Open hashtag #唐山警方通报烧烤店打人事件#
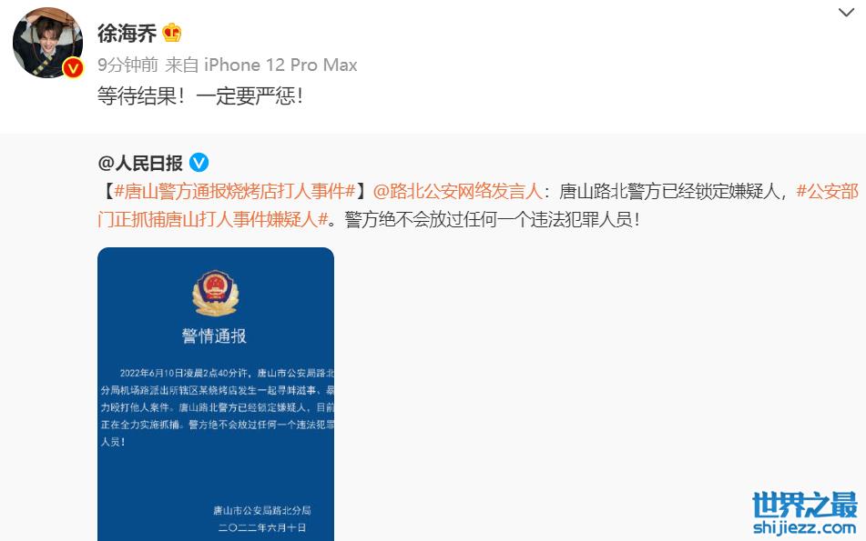Image resolution: width=866 pixels, height=541 pixels. pos(235,191)
